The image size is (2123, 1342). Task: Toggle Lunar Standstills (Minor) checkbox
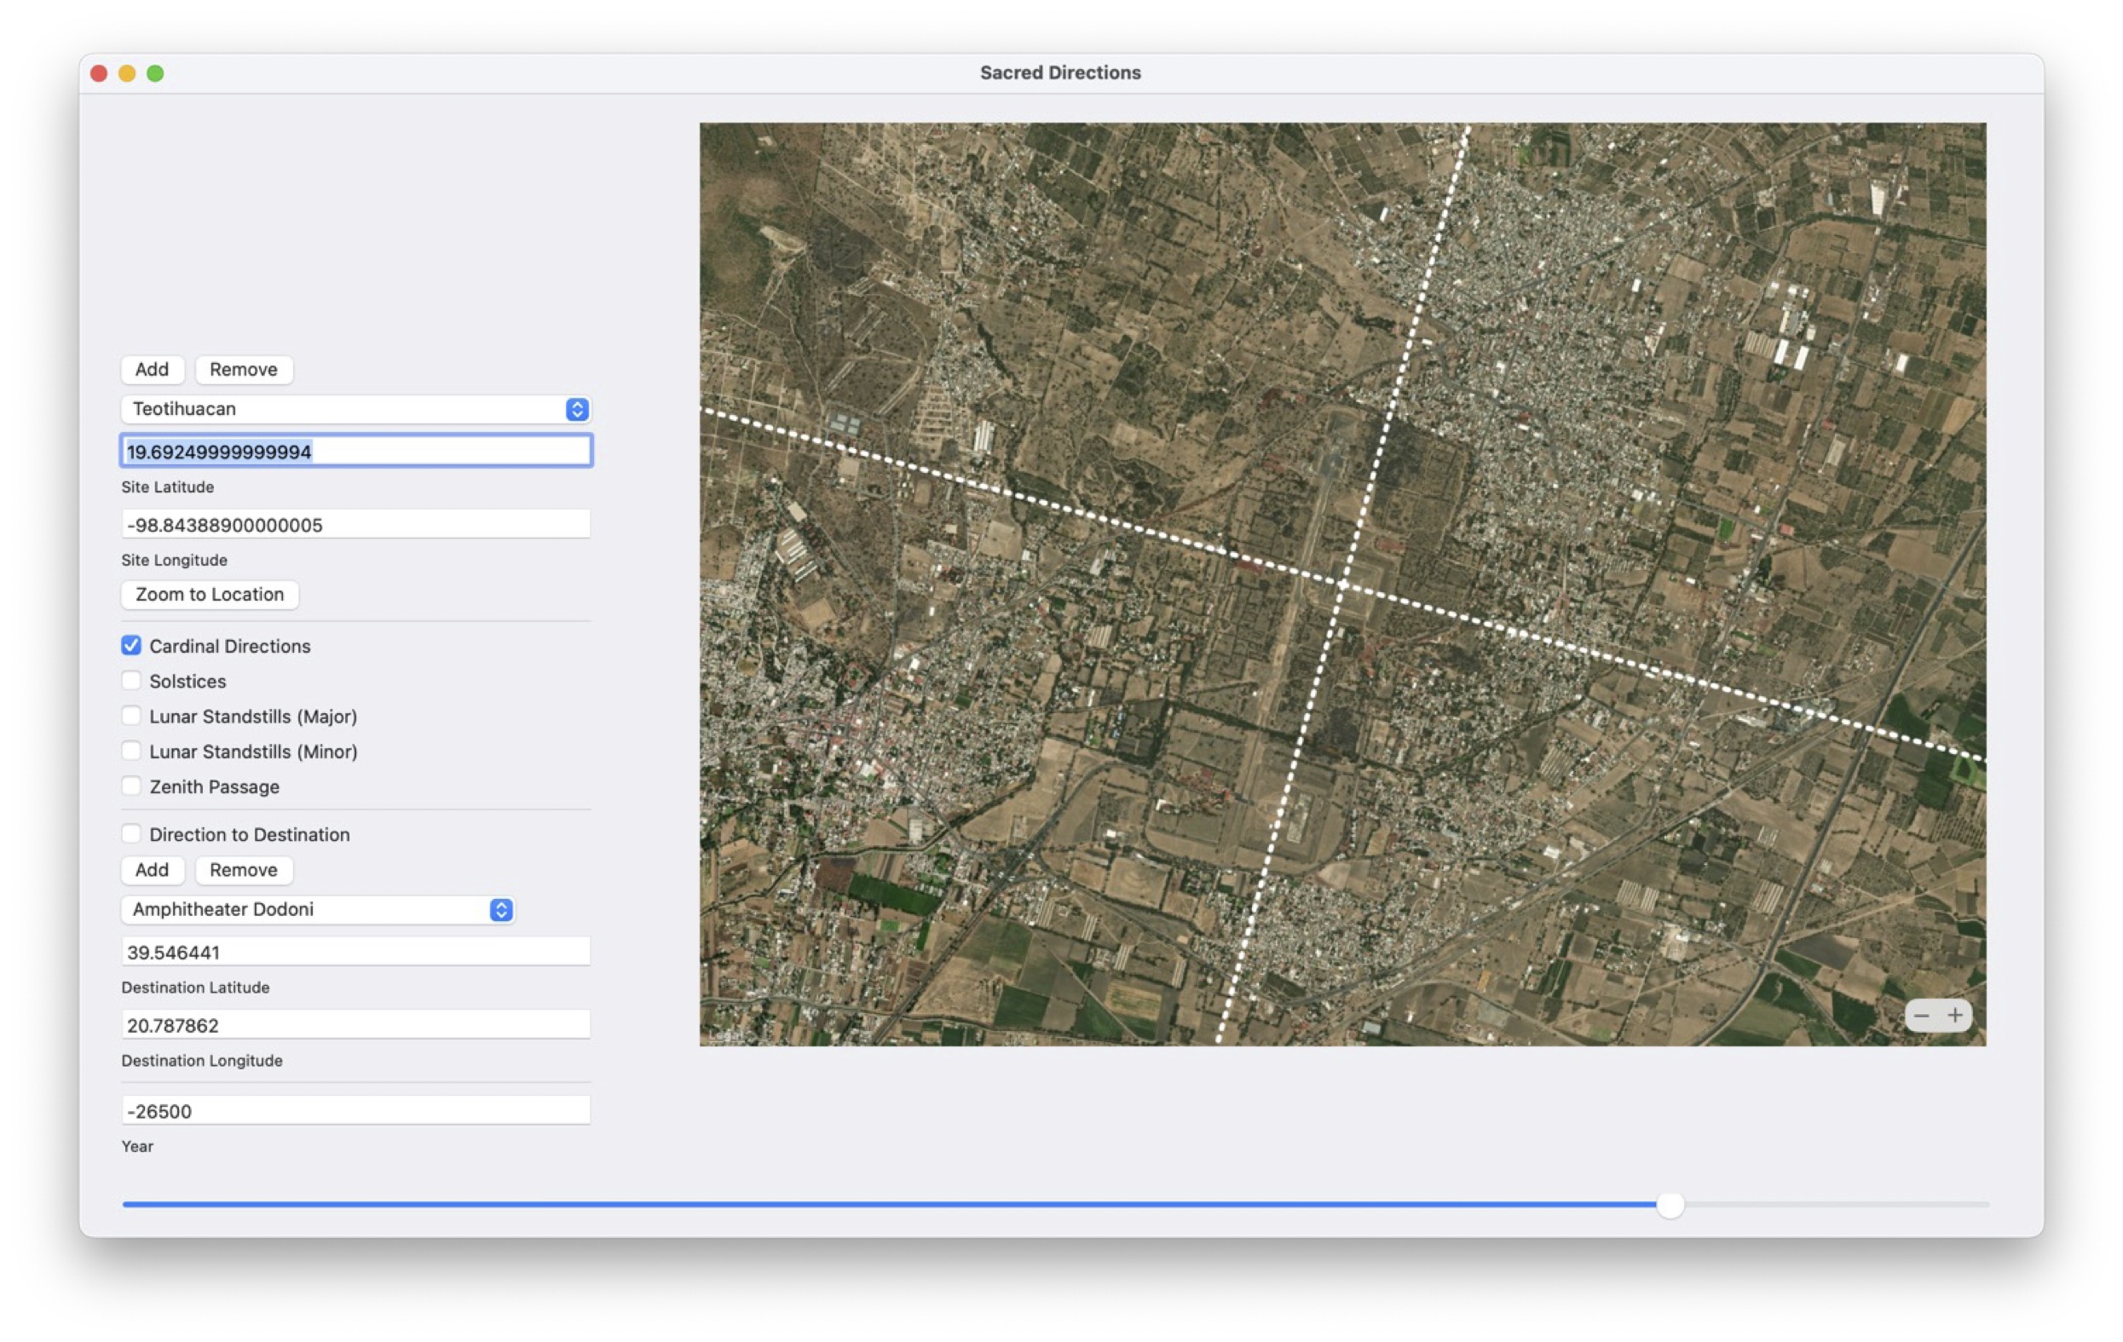(131, 752)
